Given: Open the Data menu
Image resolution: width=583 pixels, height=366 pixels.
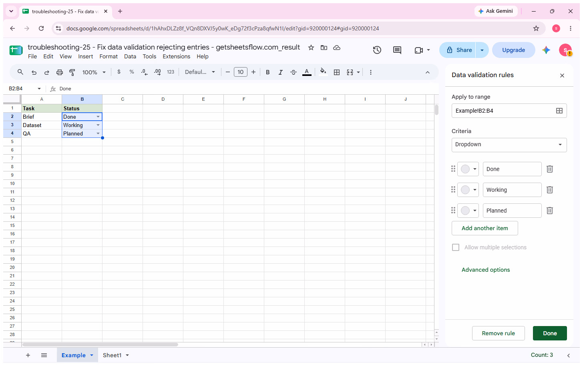Looking at the screenshot, I should coord(130,56).
